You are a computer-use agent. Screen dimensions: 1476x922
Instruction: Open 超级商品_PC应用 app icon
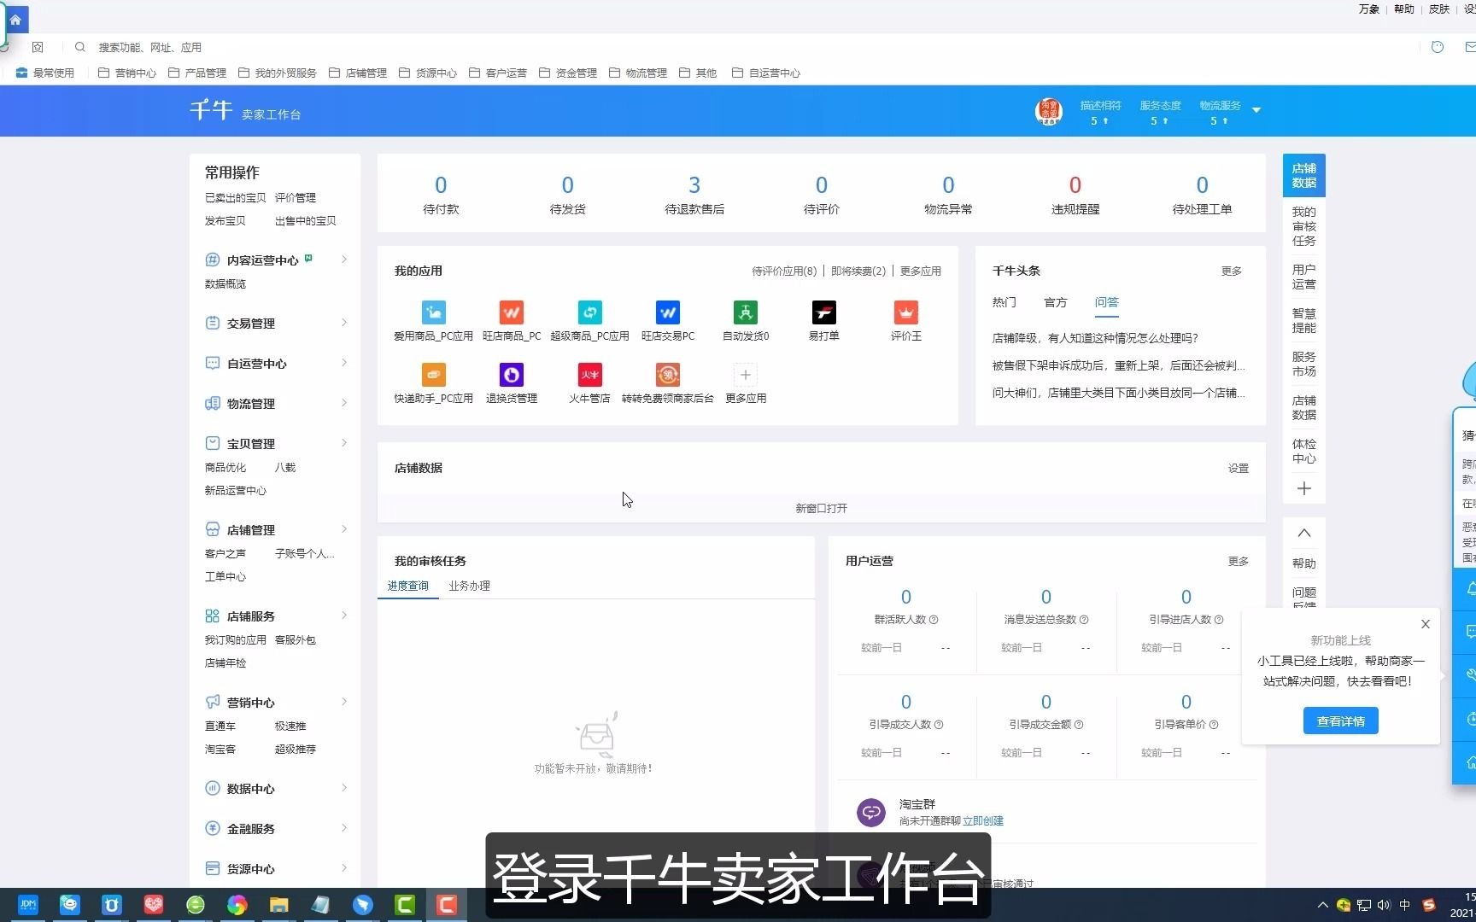coord(590,312)
